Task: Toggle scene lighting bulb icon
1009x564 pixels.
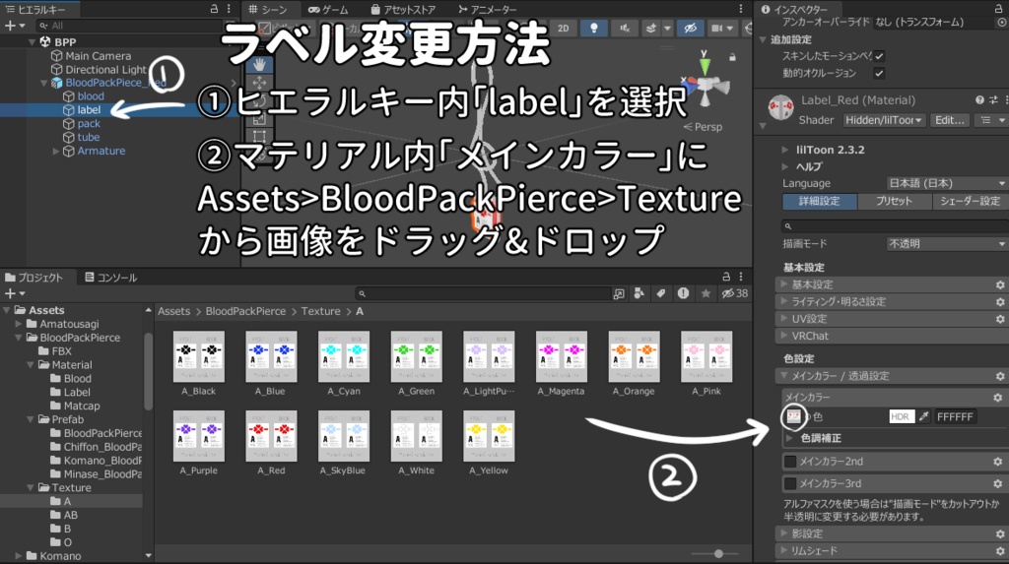Action: click(x=593, y=29)
